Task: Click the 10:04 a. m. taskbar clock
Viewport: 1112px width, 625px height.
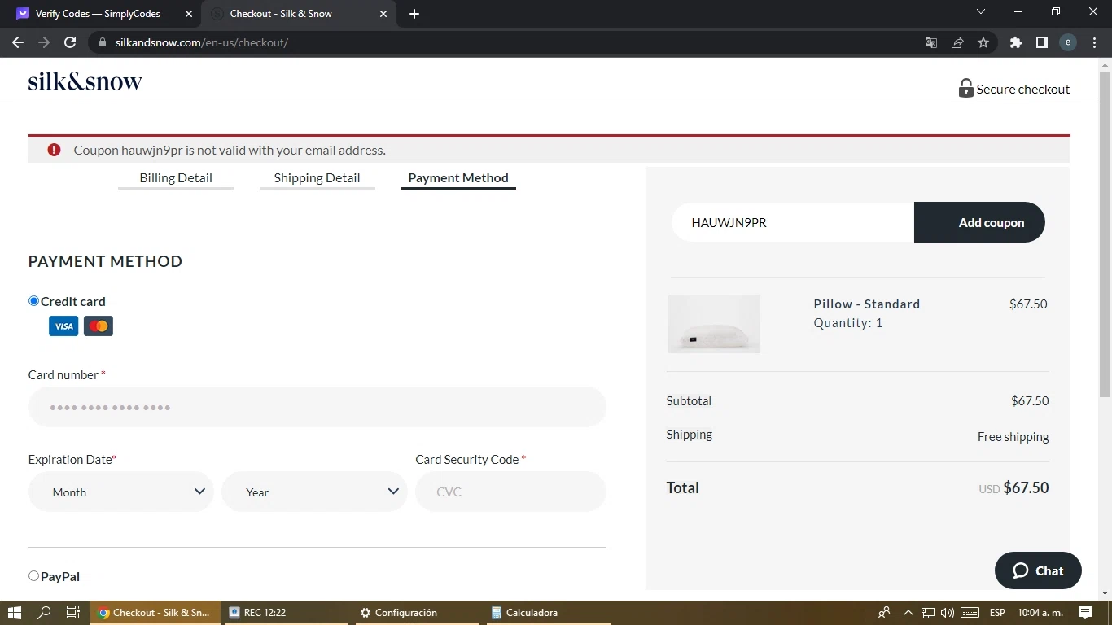Action: (1040, 613)
